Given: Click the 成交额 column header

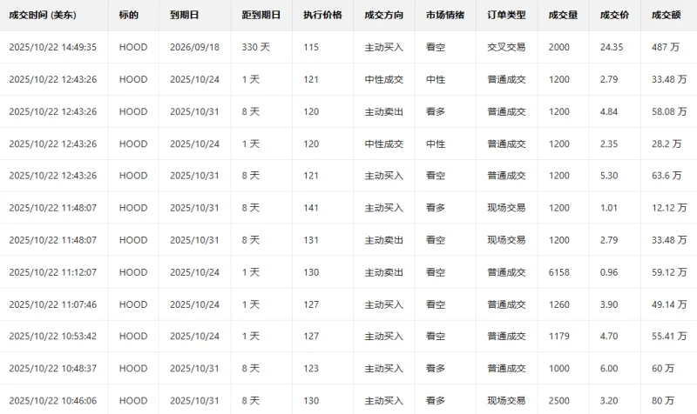Looking at the screenshot, I should tap(666, 16).
